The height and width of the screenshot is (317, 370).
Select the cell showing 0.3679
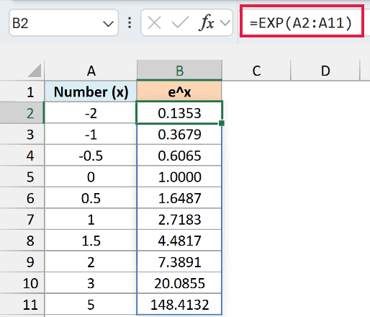(x=179, y=134)
